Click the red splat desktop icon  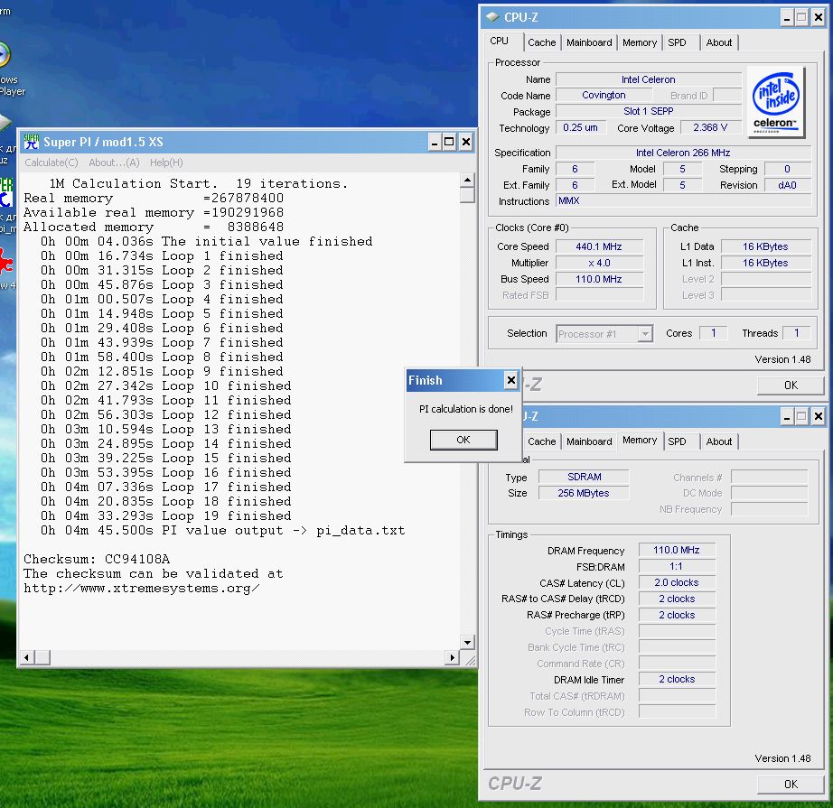[x=5, y=262]
